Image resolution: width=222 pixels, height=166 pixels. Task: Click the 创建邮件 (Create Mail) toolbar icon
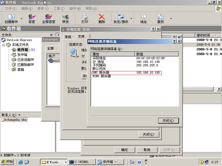[x=11, y=17]
